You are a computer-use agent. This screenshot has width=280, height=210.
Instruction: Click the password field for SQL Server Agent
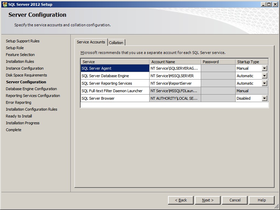pos(218,68)
